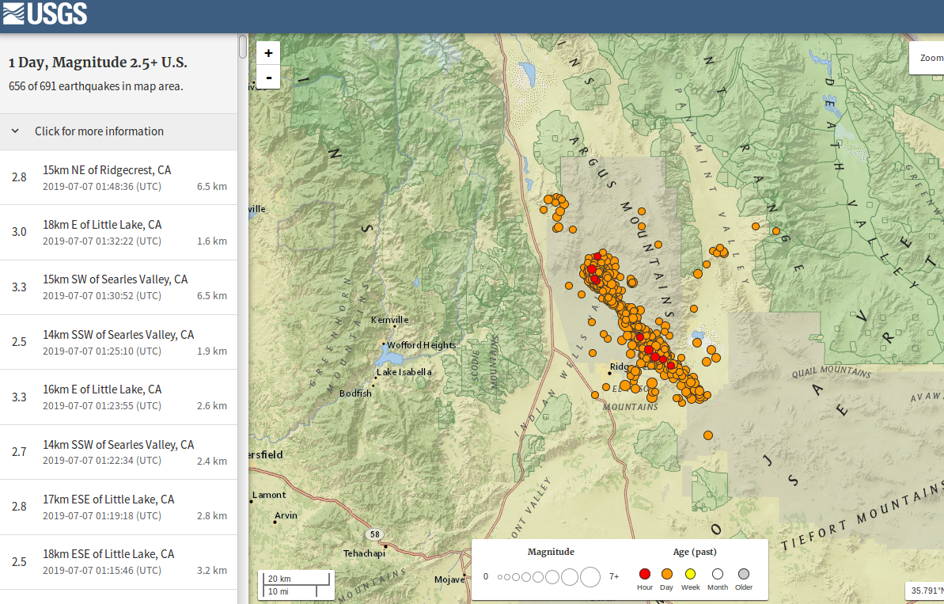The image size is (944, 604).
Task: Select 3.0 quake 18km E of Little Lake
Action: click(x=119, y=233)
